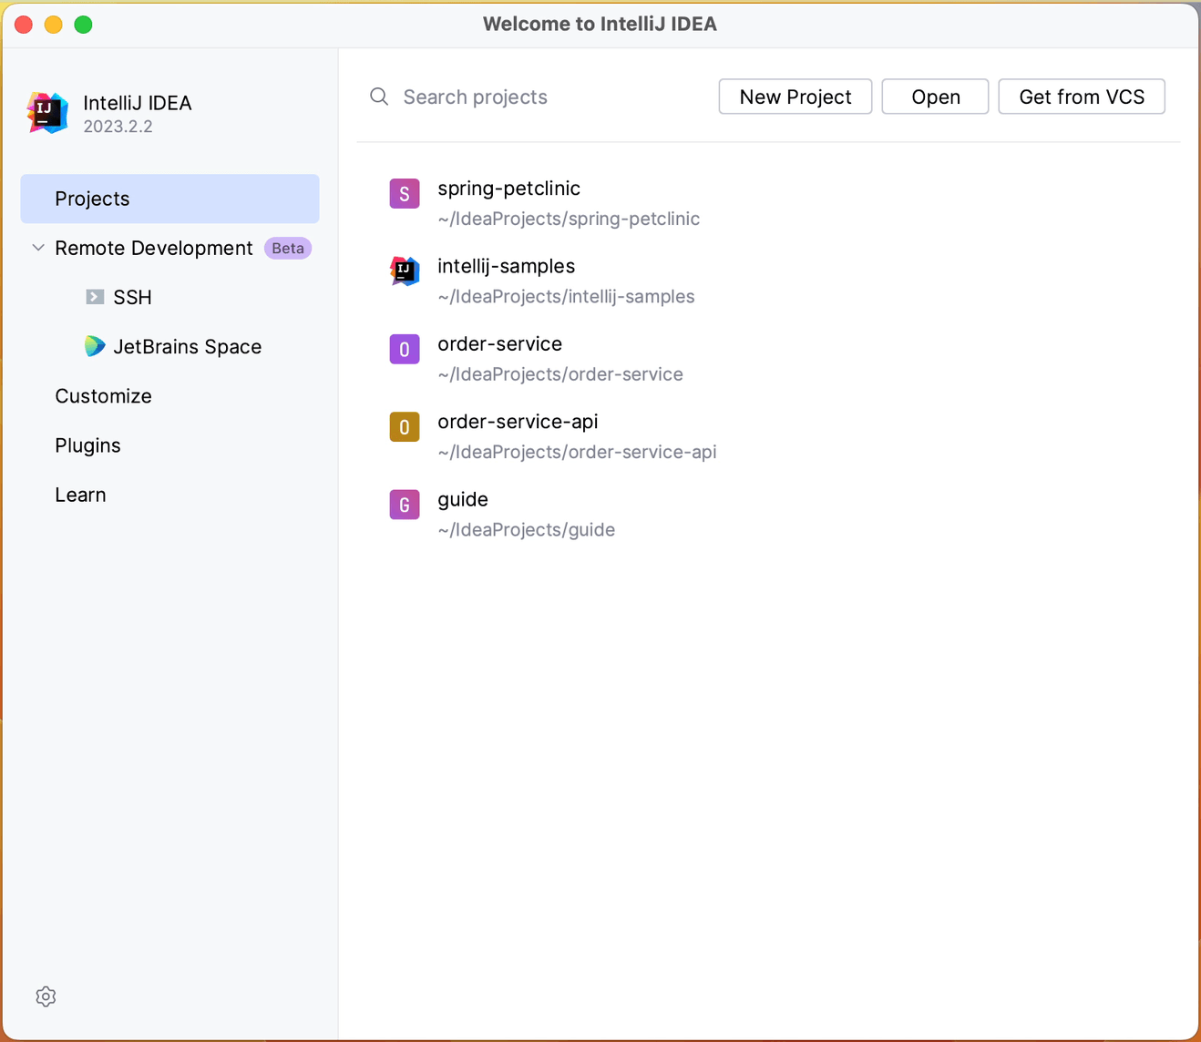Click the JetBrains Space logo icon
This screenshot has width=1201, height=1042.
pos(95,346)
